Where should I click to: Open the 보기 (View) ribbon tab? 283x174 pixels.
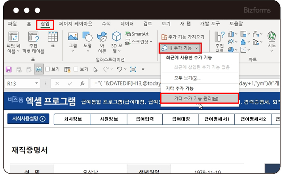[x=166, y=24]
